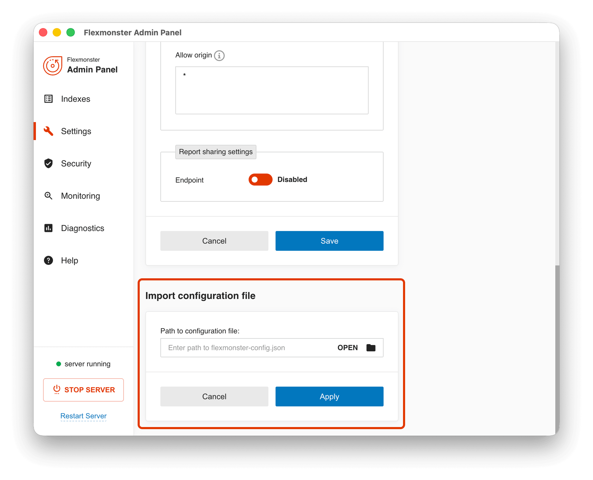Viewport: 593px width, 480px height.
Task: Click the Allow origin info icon
Action: 219,56
